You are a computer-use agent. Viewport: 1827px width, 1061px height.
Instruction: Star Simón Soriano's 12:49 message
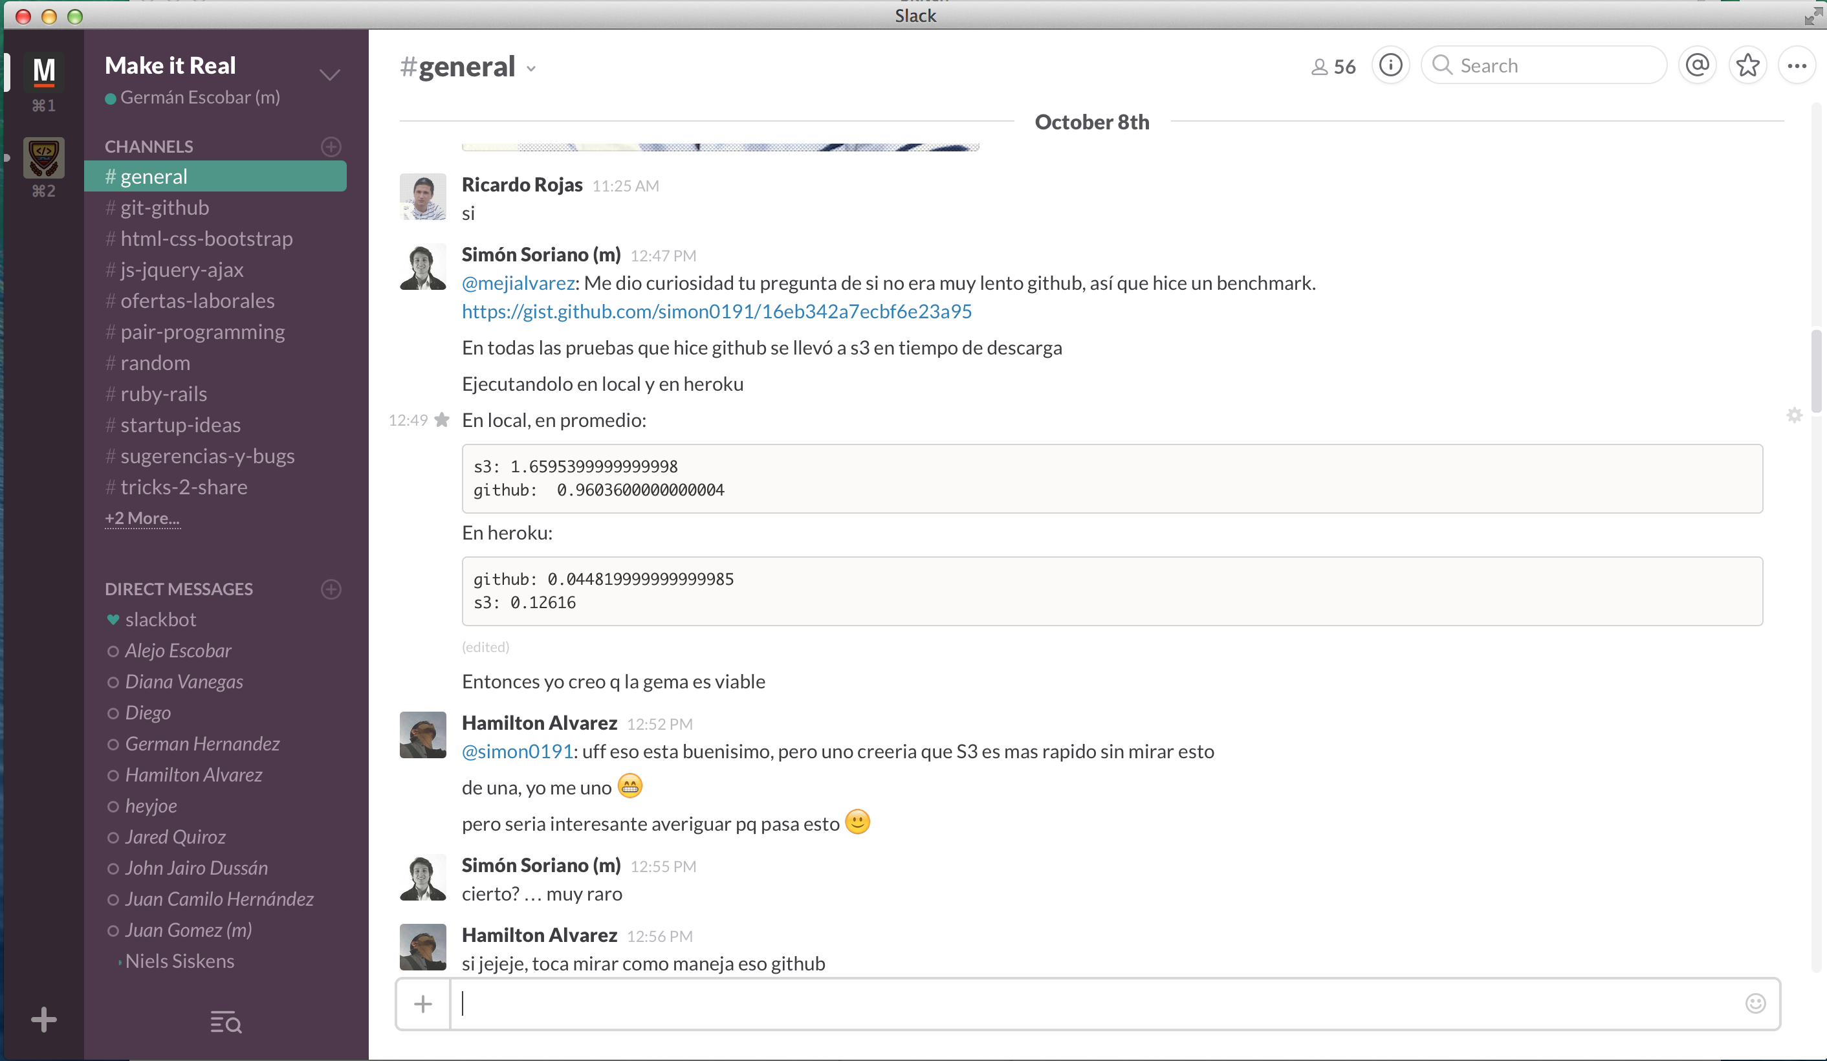443,420
